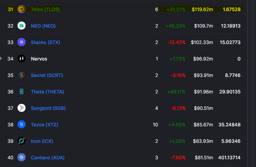Click Telos TVL value $119.62m
Viewport: 256px width, 167px height.
[203, 9]
